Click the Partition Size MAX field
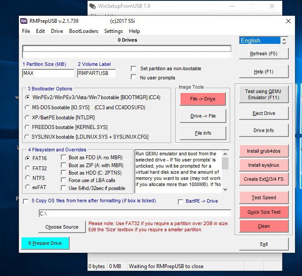 (48, 73)
